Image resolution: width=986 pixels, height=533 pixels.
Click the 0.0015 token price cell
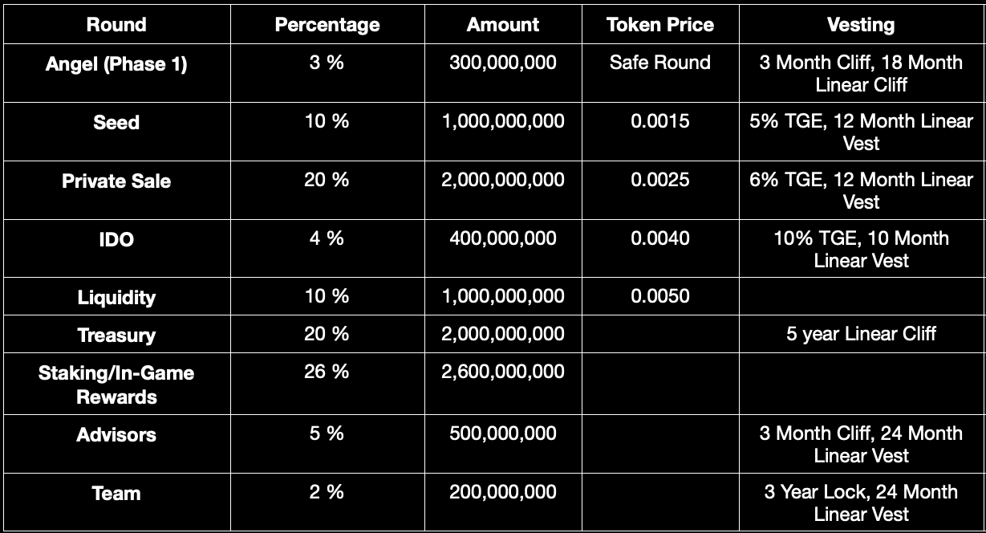(660, 121)
